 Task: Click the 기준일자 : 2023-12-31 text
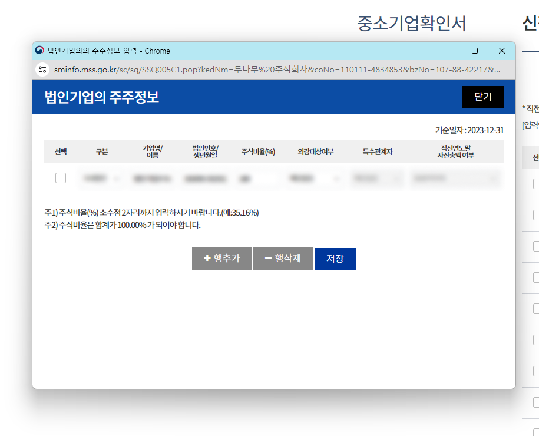click(x=469, y=130)
